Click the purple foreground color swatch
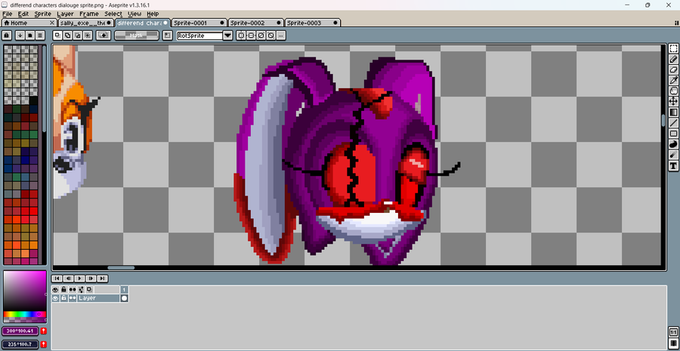680x351 pixels. click(x=20, y=331)
